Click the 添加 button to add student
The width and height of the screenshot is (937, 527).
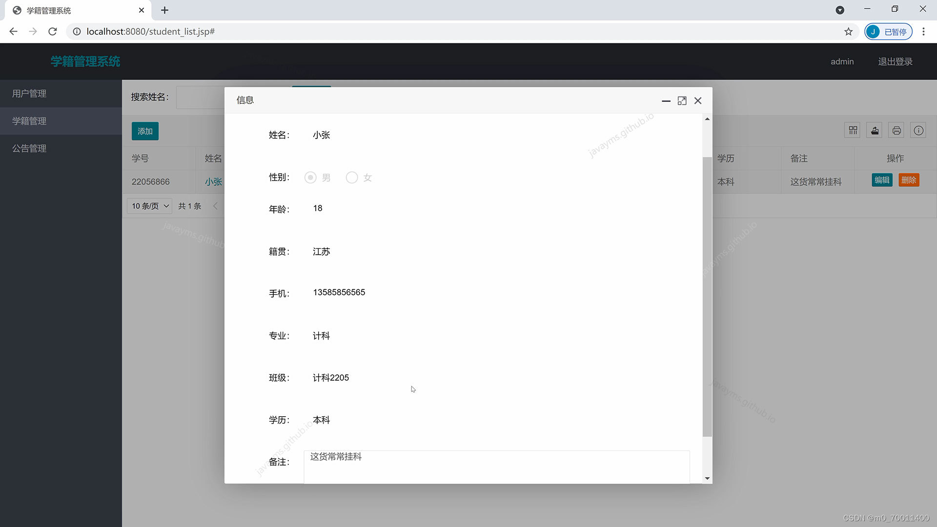coord(144,131)
